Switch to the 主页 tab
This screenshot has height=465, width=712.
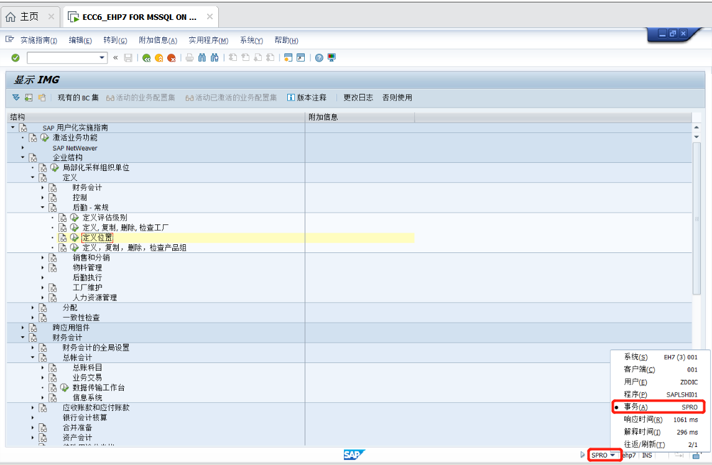pyautogui.click(x=30, y=17)
